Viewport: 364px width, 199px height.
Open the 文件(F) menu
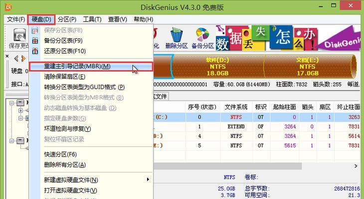pyautogui.click(x=16, y=19)
